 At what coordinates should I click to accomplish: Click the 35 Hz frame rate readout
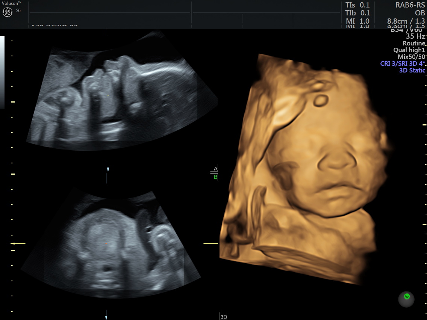click(x=415, y=36)
